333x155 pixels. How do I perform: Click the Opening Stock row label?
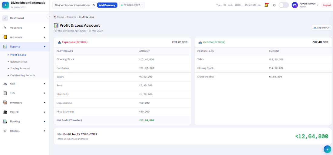tap(65, 59)
